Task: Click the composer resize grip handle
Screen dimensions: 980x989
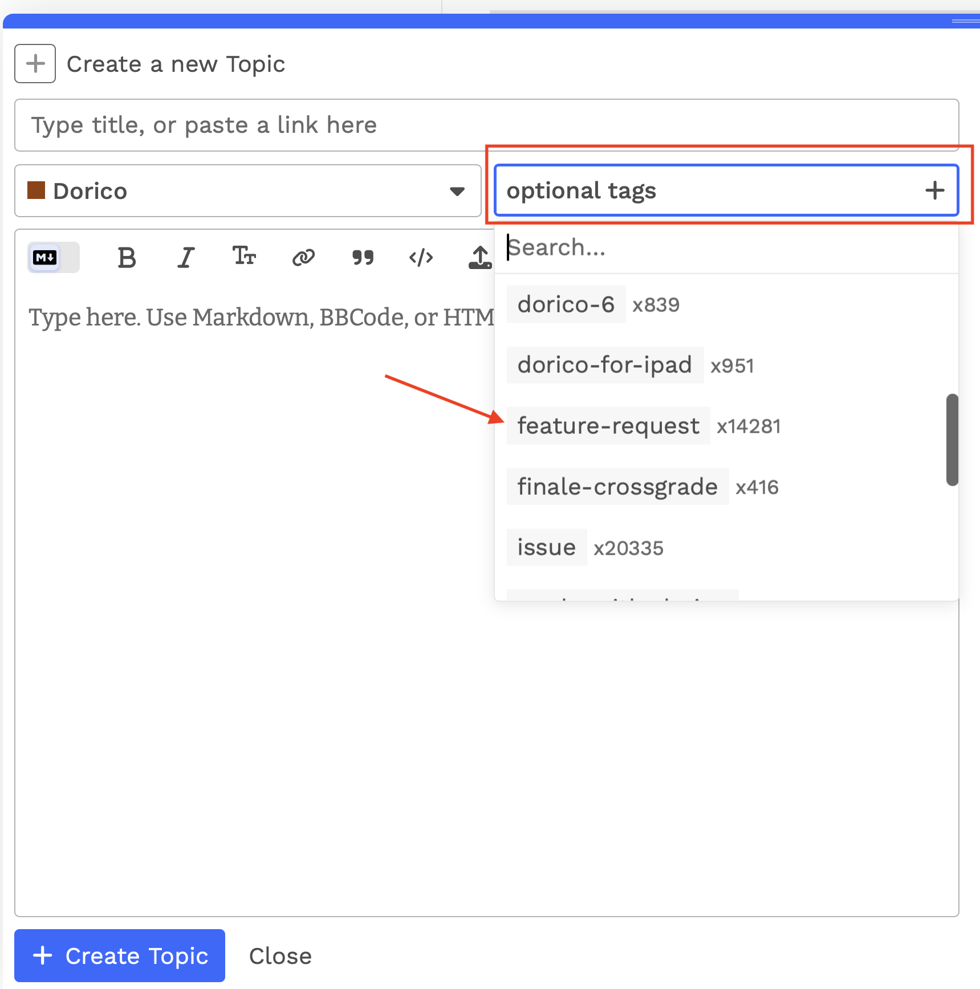Action: click(x=966, y=21)
